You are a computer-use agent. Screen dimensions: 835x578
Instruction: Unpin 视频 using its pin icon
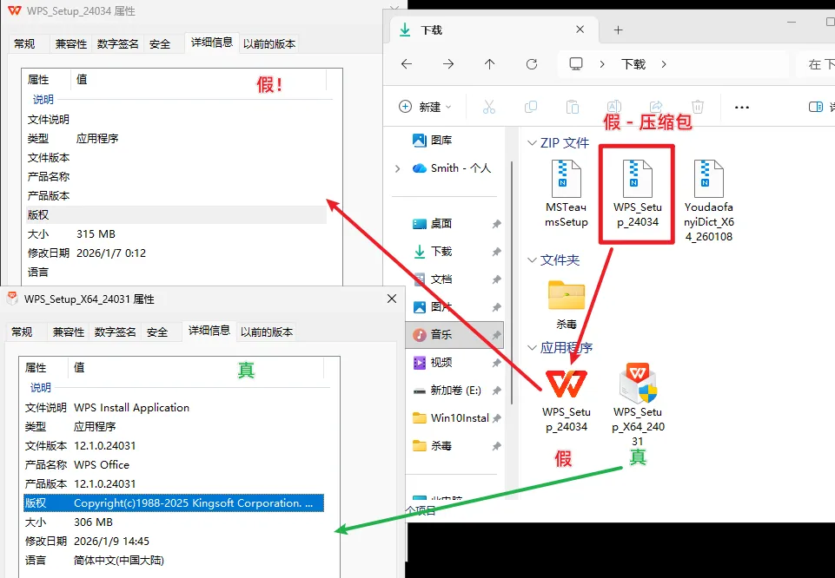(496, 363)
